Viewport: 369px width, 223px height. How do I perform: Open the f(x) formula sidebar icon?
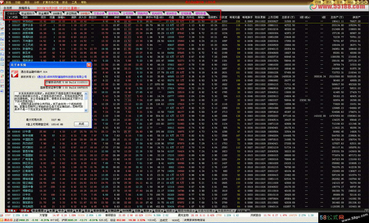coord(2,59)
